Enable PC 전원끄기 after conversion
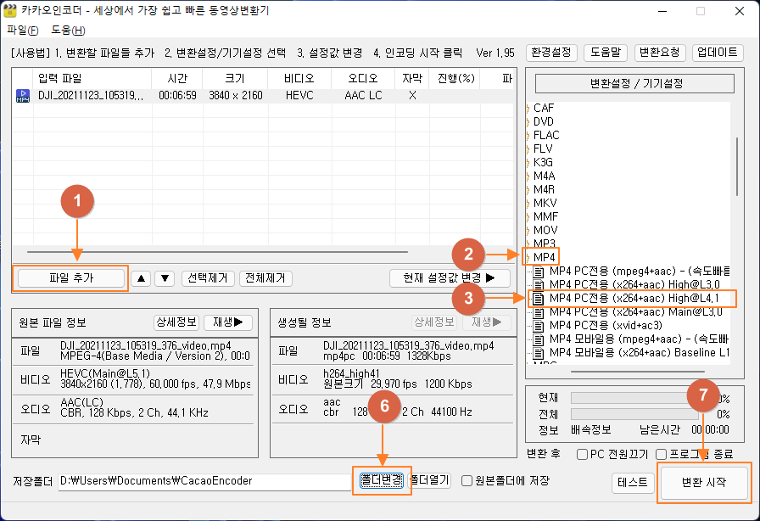Image resolution: width=760 pixels, height=521 pixels. pos(582,455)
